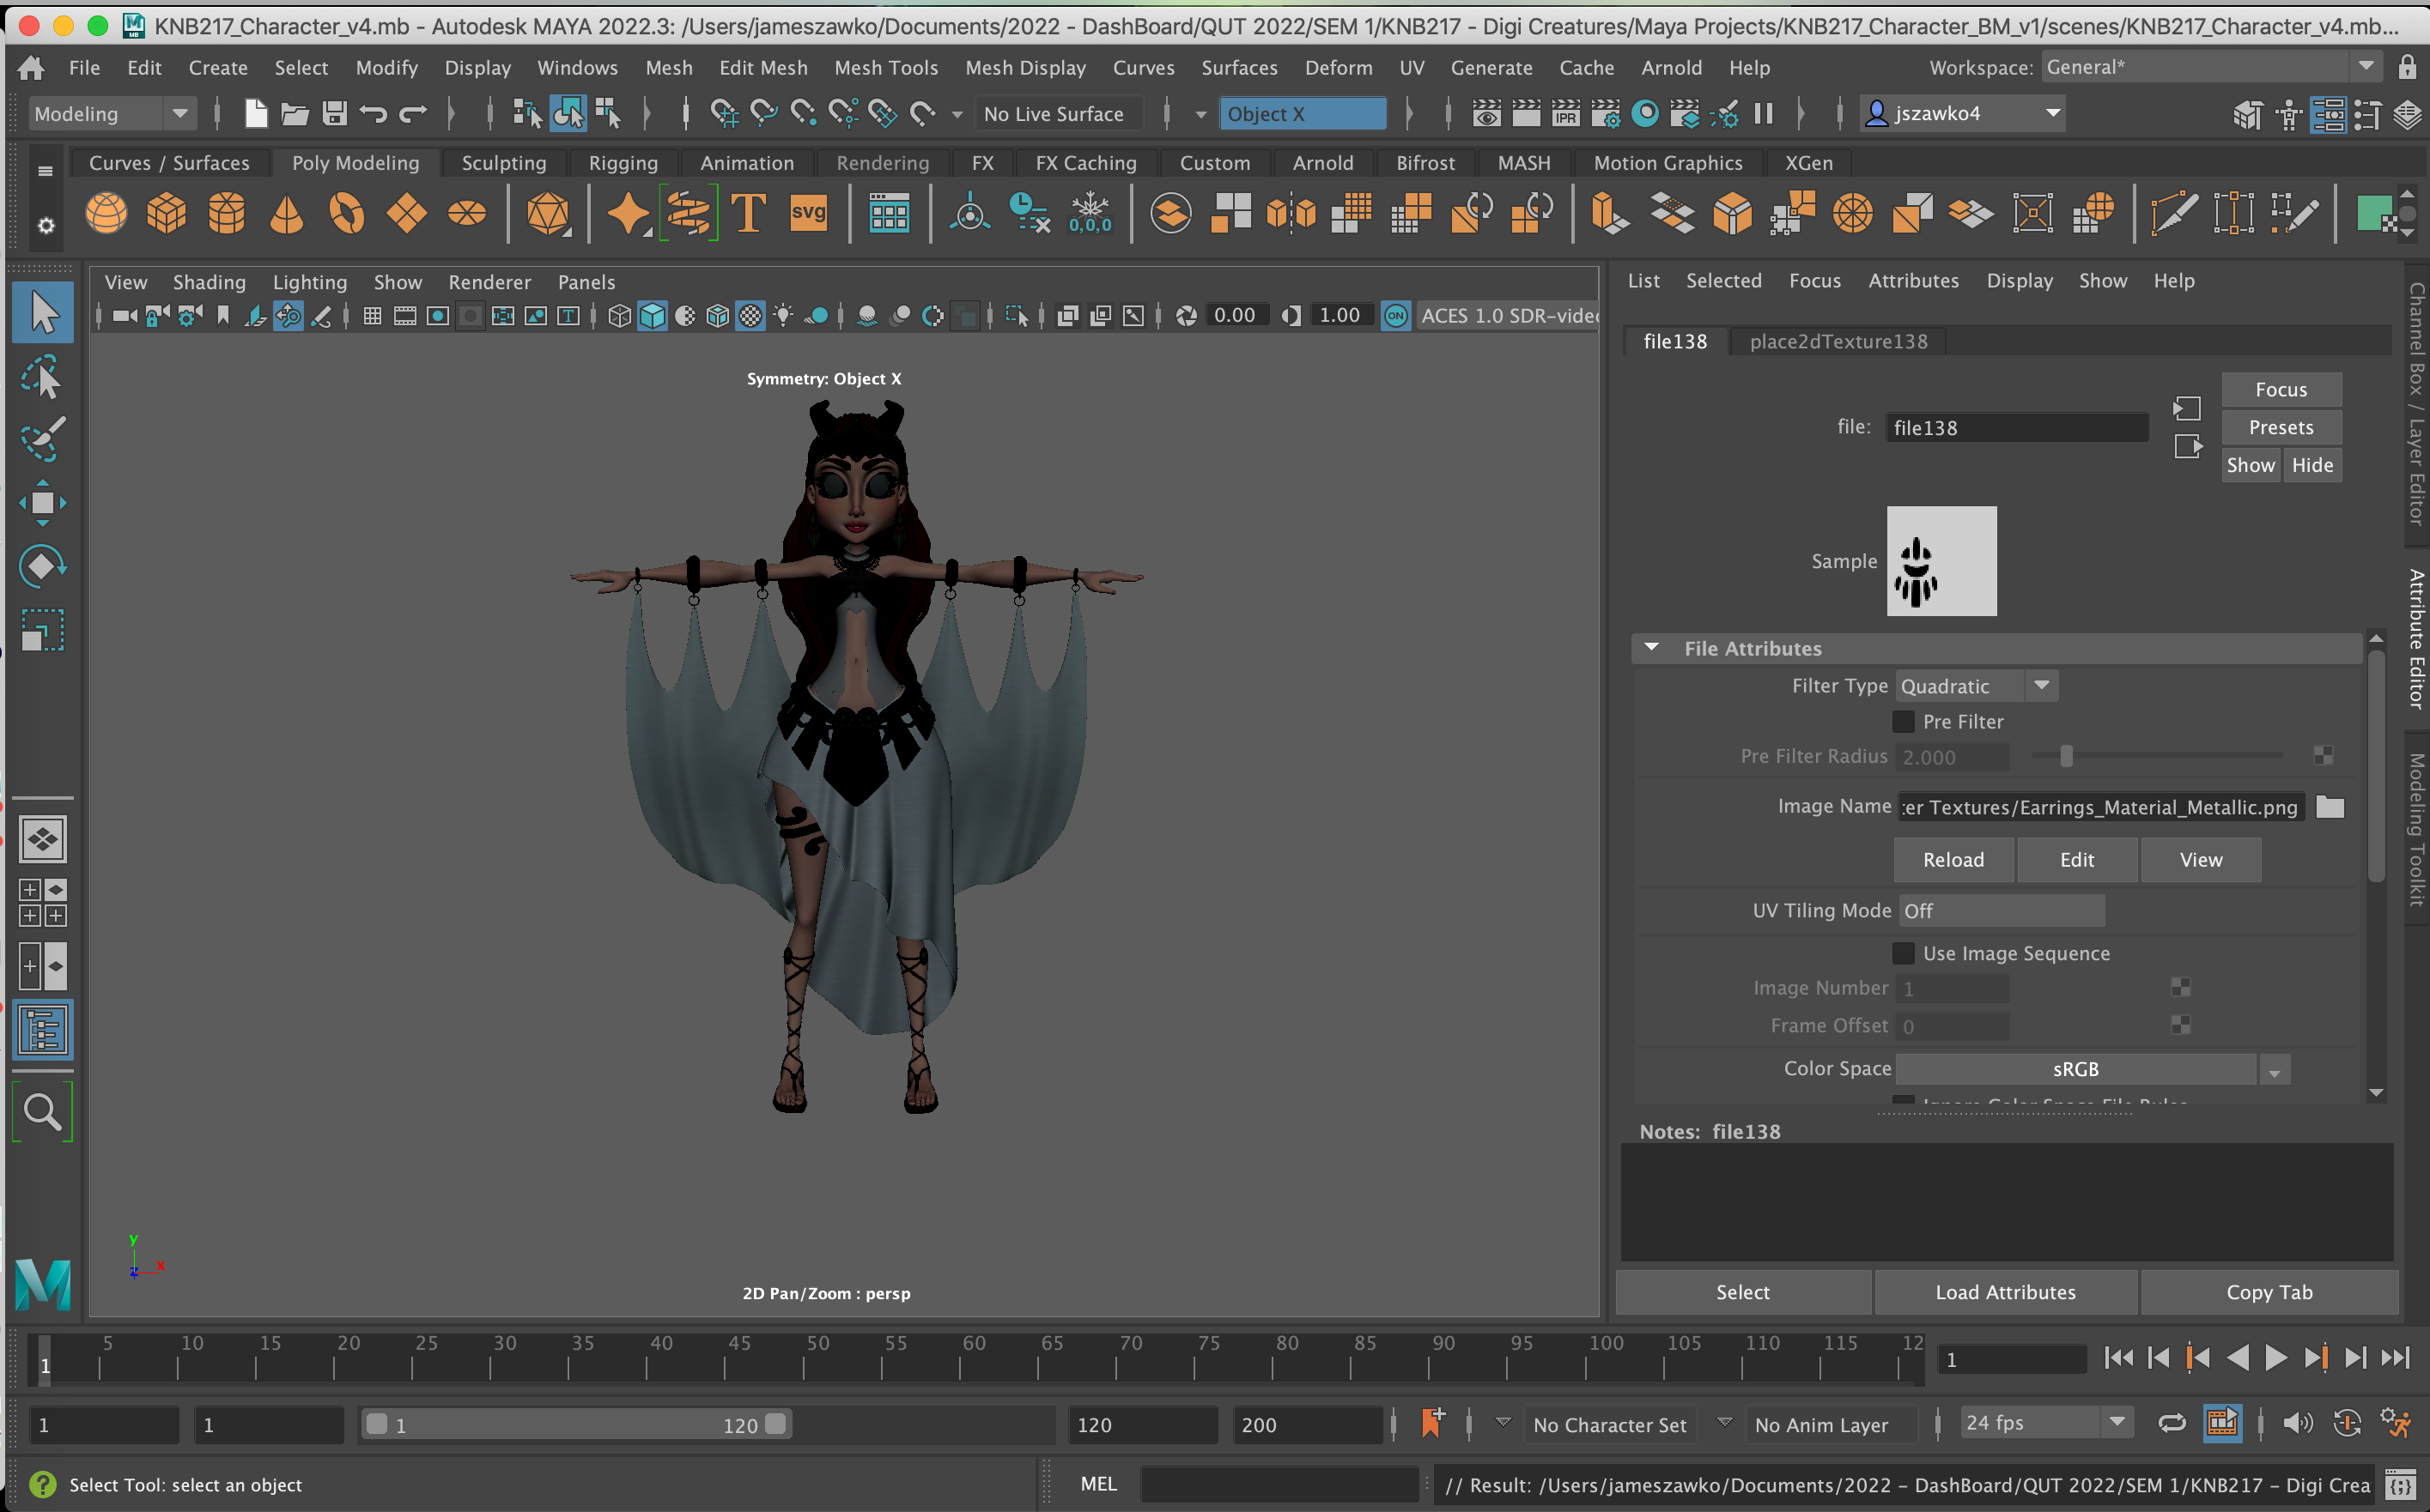Switch to the place2dTexture138 tab
Viewport: 2430px width, 1512px height.
click(1837, 342)
